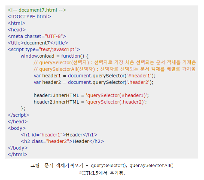Click the 'var header2 = document.querySelector' line

[x=93, y=82]
